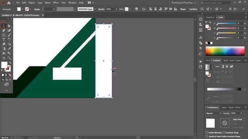Image resolution: width=248 pixels, height=139 pixels.
Task: Open fill color dropdown in control bar
Action: coord(22,9)
